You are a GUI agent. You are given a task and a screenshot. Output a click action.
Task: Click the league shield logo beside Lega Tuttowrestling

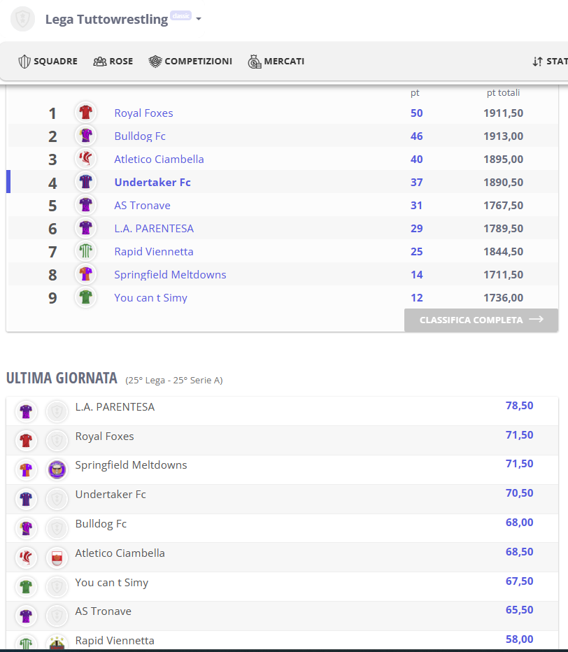23,19
